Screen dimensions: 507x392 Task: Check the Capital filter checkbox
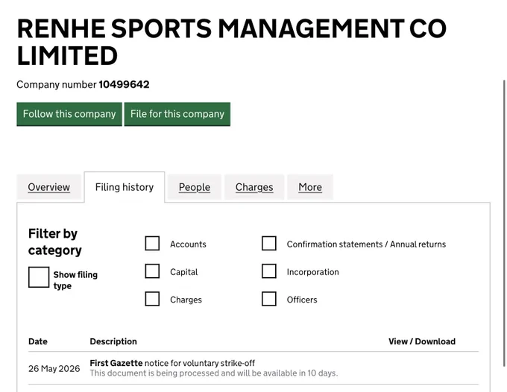click(x=152, y=271)
